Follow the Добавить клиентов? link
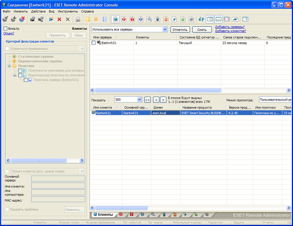 pyautogui.click(x=231, y=31)
